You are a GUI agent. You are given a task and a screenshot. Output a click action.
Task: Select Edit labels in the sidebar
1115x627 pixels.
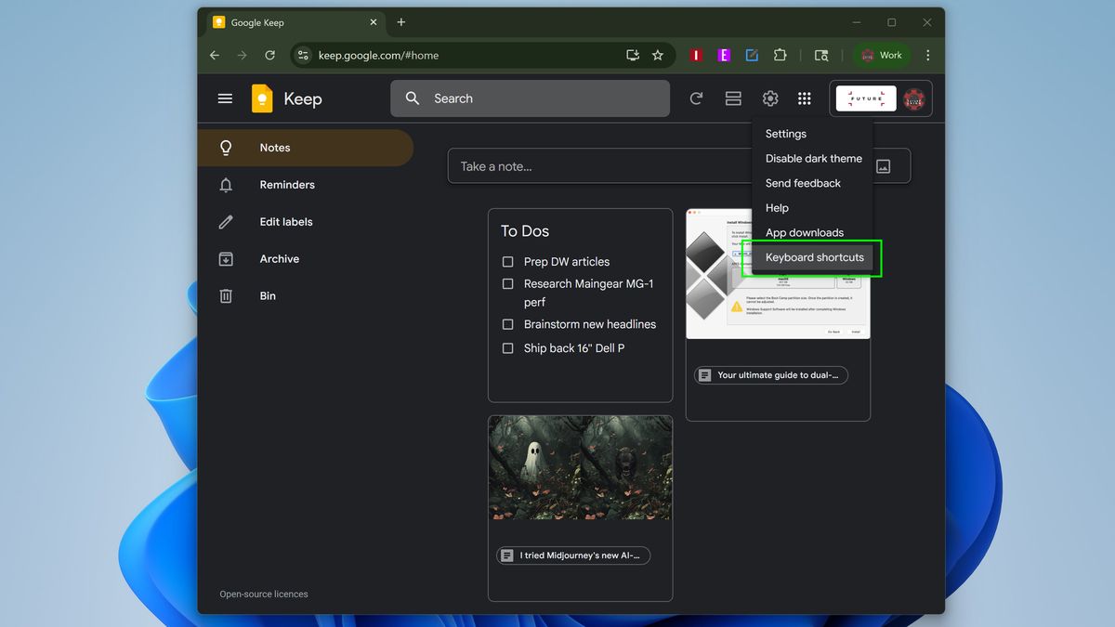point(286,222)
